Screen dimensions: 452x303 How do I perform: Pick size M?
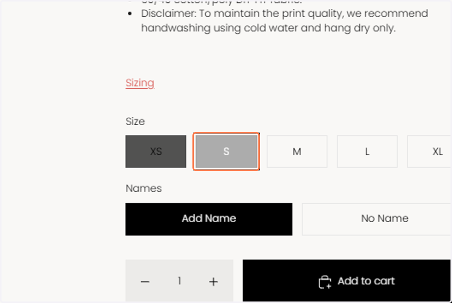pos(297,152)
